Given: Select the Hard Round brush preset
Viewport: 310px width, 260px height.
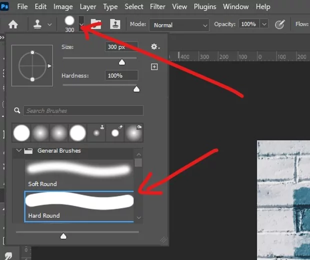Looking at the screenshot, I should (x=79, y=205).
